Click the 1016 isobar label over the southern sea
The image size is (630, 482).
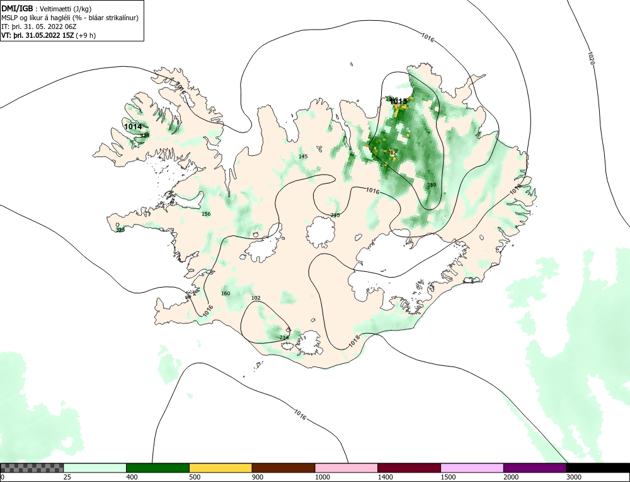point(300,414)
